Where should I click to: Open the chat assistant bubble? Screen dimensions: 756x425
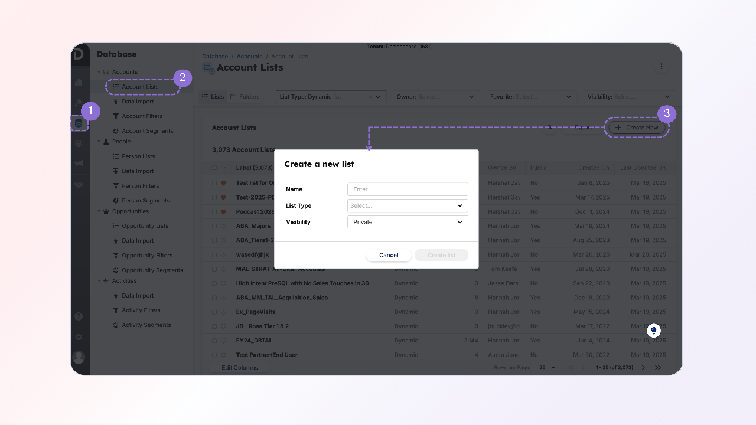(x=653, y=331)
